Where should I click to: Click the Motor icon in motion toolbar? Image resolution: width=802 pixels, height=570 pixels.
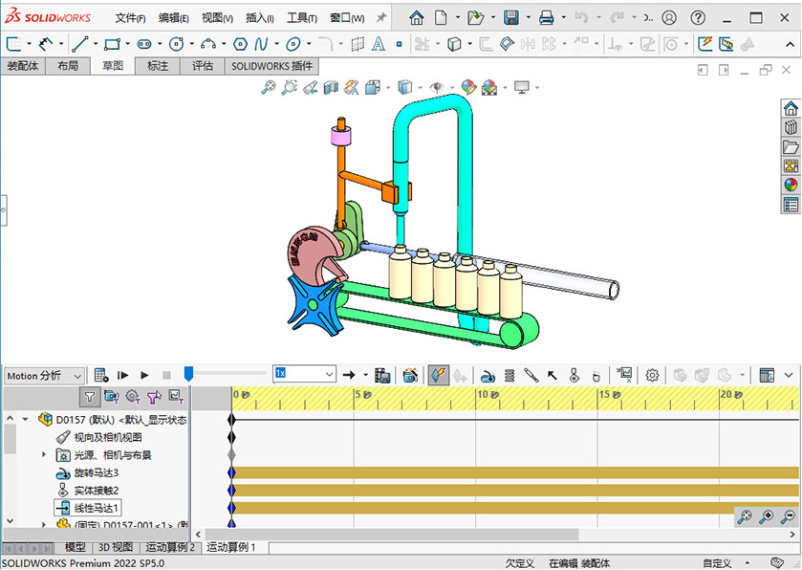pyautogui.click(x=487, y=375)
